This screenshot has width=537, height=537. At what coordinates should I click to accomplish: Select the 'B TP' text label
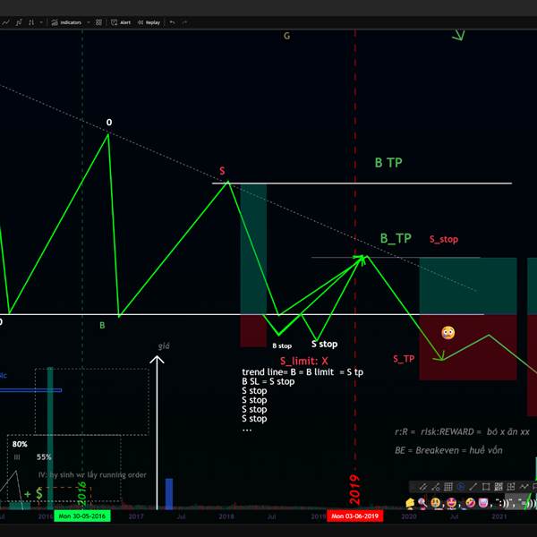pos(388,163)
